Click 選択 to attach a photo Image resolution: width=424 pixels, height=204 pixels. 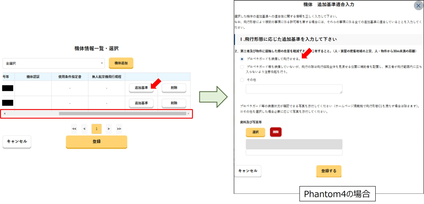[255, 132]
